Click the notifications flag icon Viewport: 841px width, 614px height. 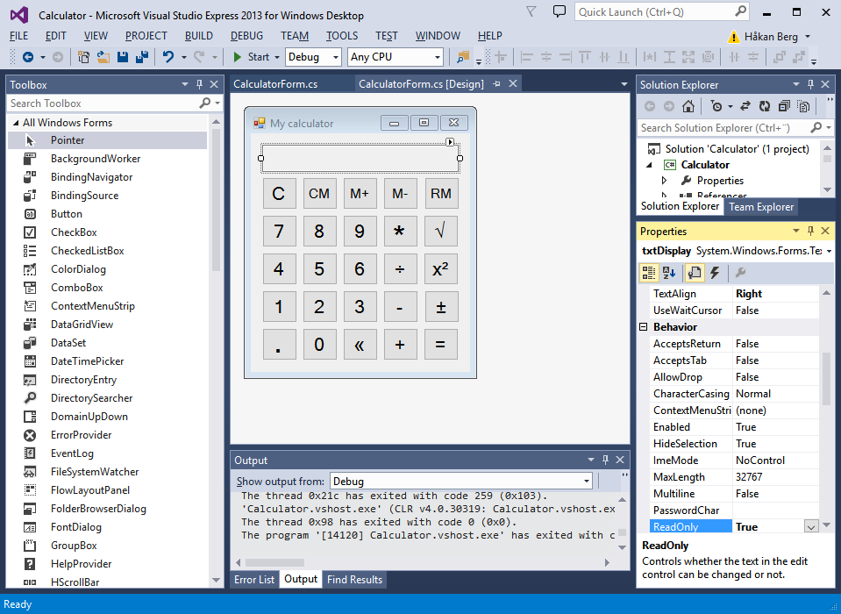531,11
